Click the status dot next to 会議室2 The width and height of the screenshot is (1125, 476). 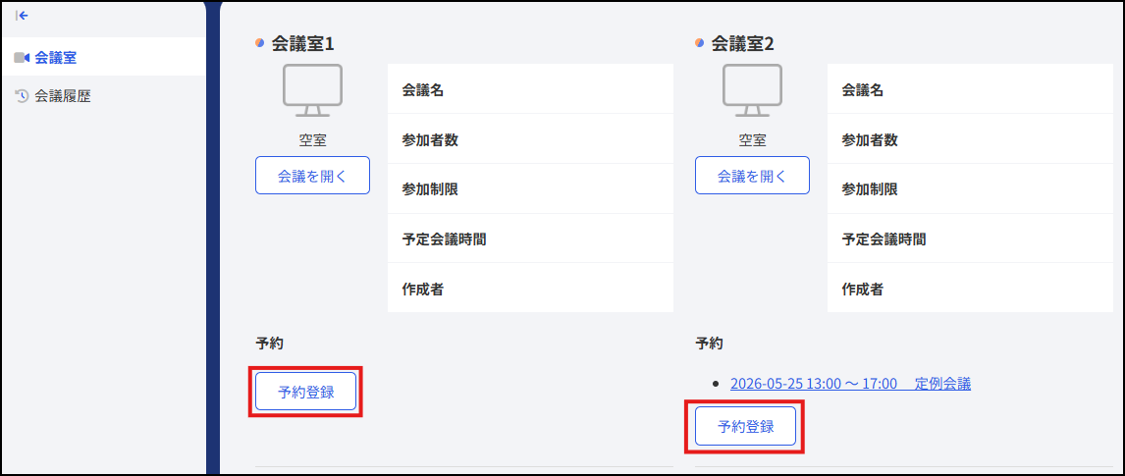700,43
